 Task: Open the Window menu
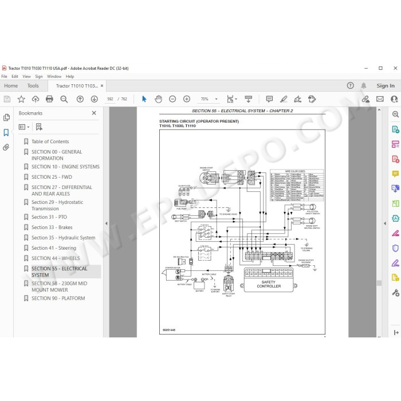click(x=54, y=76)
